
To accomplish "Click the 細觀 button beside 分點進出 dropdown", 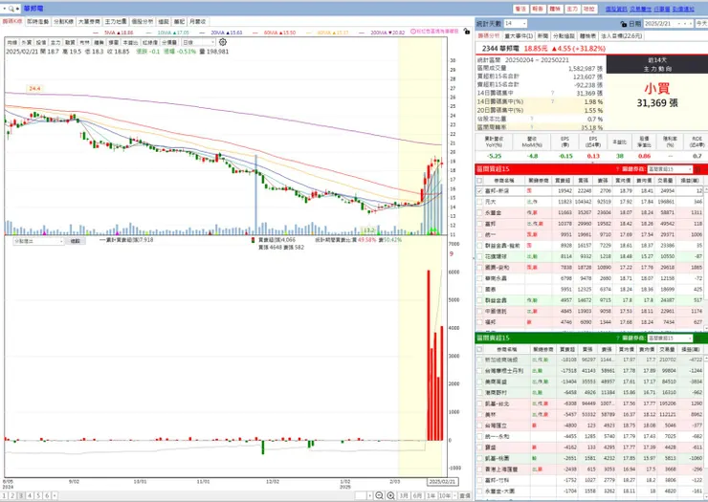I will 75,242.
